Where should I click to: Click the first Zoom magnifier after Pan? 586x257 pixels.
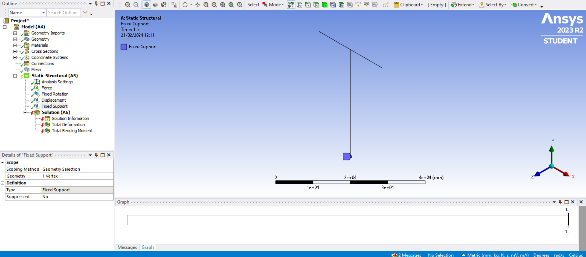tap(206, 5)
